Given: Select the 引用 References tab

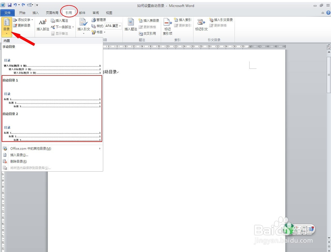Looking at the screenshot, I should [69, 13].
